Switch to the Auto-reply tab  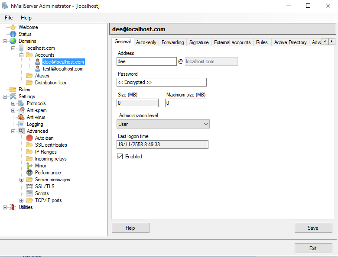(x=146, y=42)
